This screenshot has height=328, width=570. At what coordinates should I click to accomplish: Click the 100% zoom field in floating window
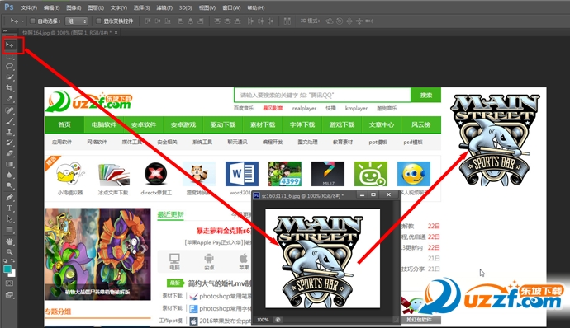point(263,320)
